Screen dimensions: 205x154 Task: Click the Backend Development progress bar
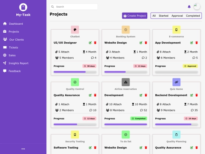(x=177, y=124)
